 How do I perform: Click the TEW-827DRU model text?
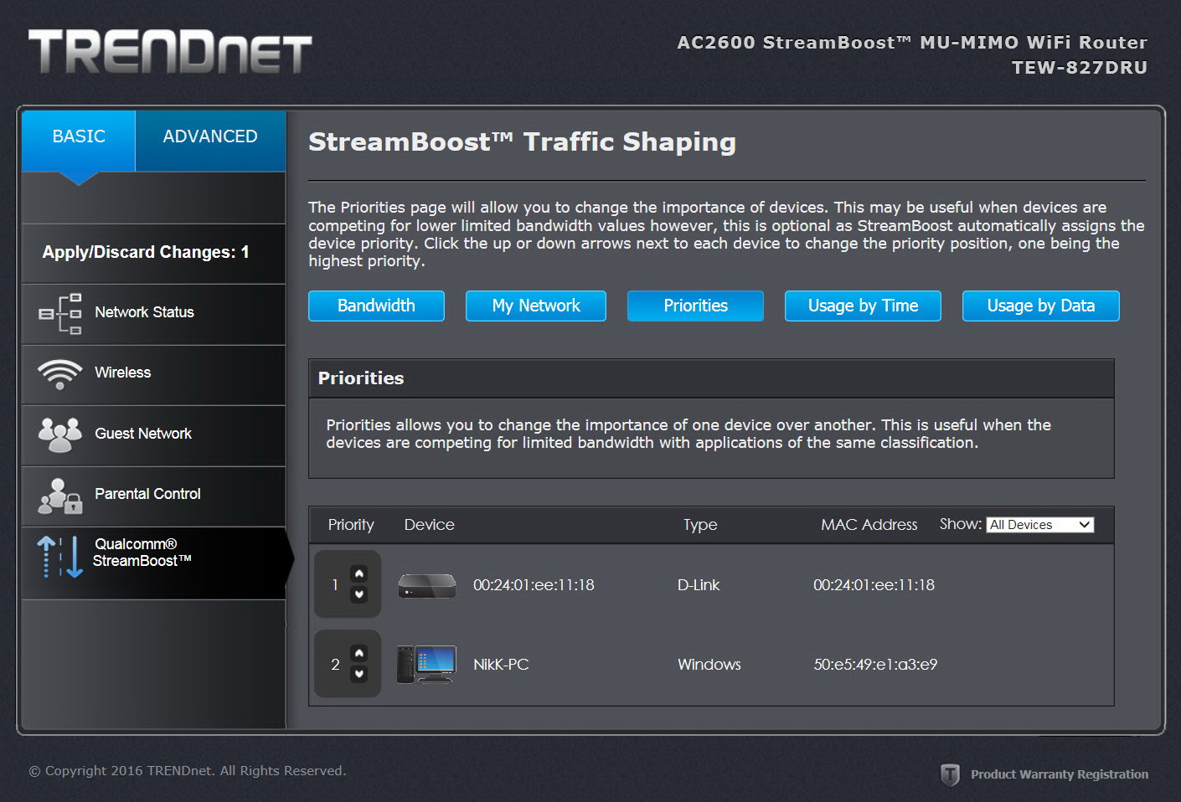(1080, 68)
